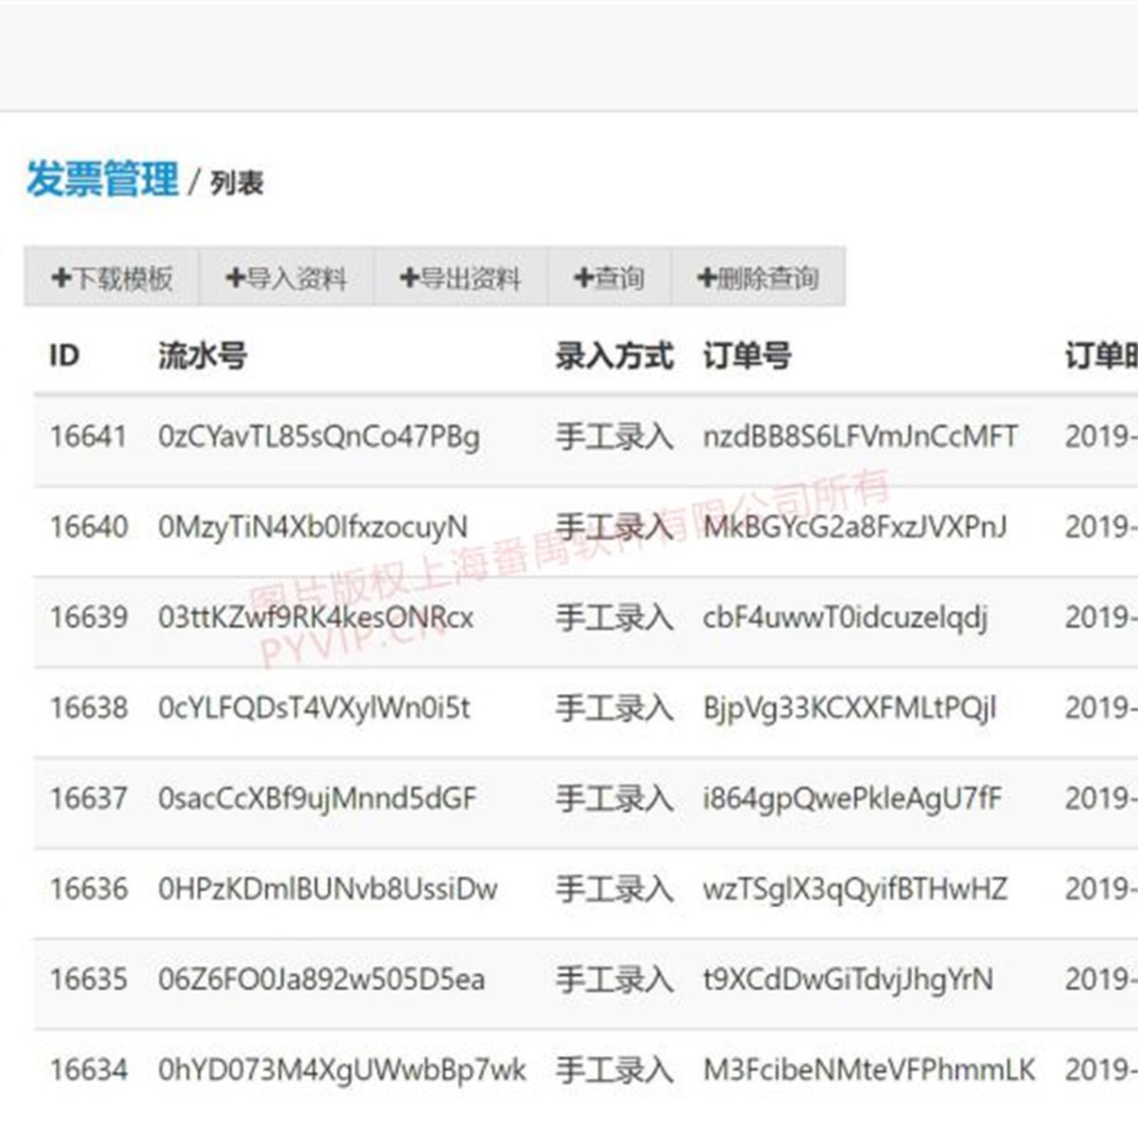Select the row with ID 16636
Image resolution: width=1138 pixels, height=1138 pixels.
(x=88, y=889)
